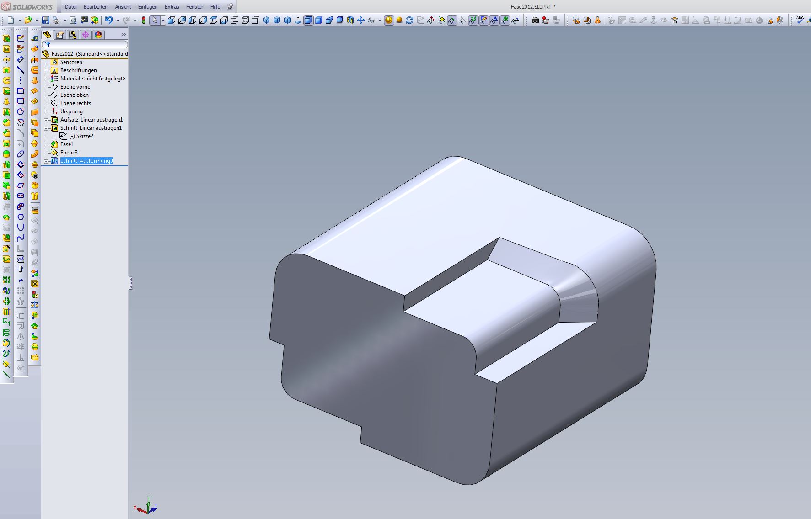Viewport: 811px width, 519px height.
Task: Open the Select tool dropdown arrow
Action: tap(163, 21)
